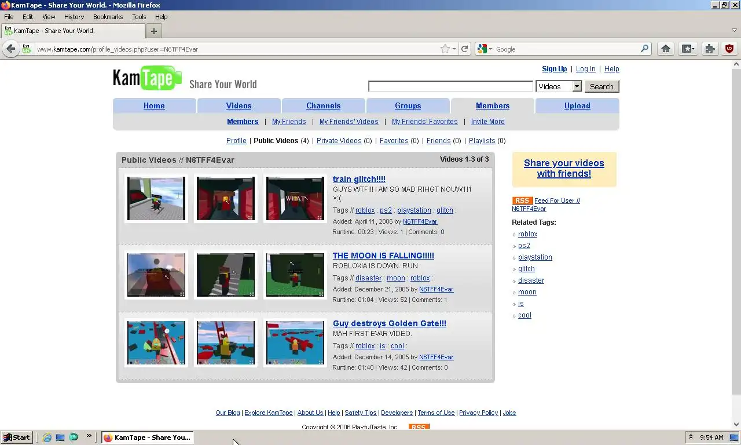Click Share your videos with friends link
Viewport: 741px width, 445px height.
point(564,168)
